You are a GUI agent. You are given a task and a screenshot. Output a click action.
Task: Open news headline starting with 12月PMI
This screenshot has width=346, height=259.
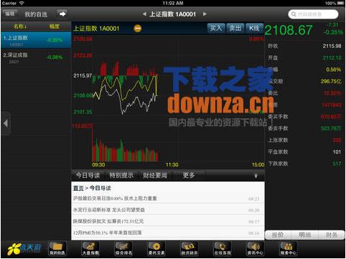(x=108, y=232)
